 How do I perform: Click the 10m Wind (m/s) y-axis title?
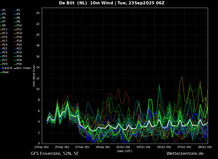34,76
